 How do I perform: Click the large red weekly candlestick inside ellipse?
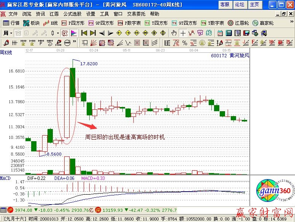pyautogui.click(x=67, y=107)
